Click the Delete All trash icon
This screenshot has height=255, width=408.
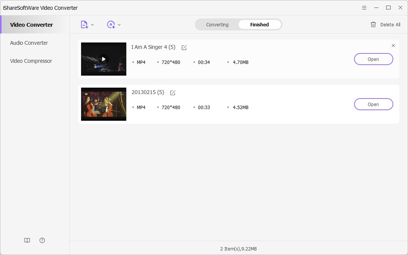click(x=373, y=25)
